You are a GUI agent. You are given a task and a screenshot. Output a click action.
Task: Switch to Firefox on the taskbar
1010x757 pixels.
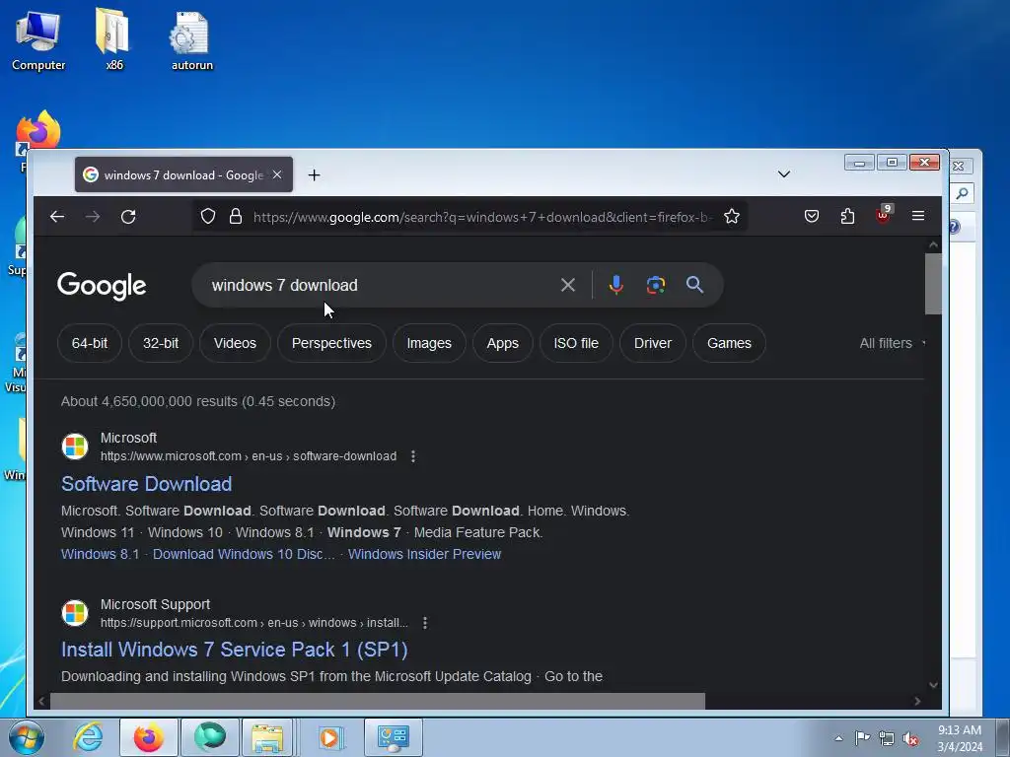pyautogui.click(x=148, y=737)
